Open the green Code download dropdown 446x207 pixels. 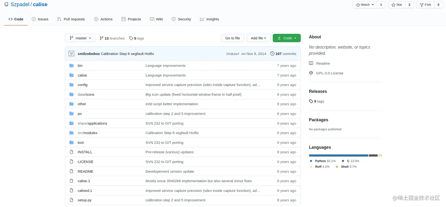pos(287,38)
